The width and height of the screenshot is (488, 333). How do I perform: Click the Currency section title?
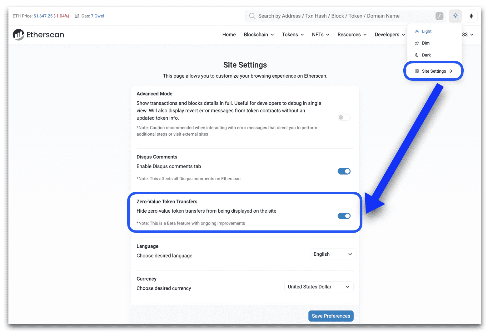coord(147,279)
